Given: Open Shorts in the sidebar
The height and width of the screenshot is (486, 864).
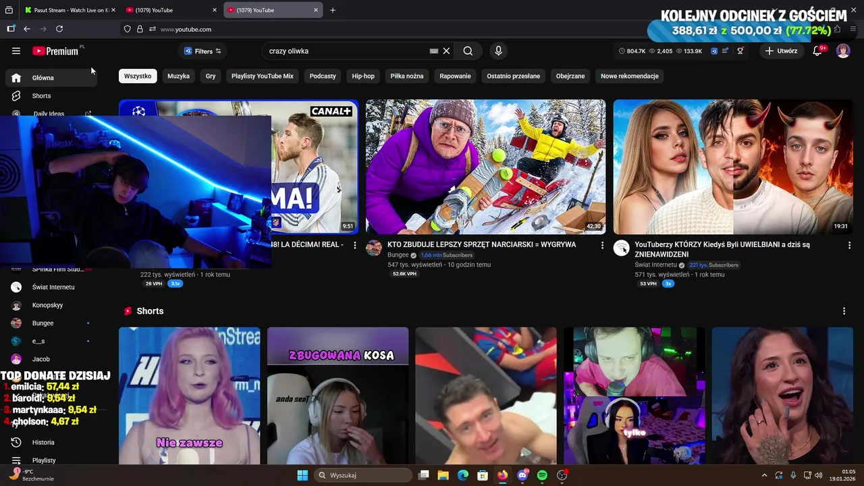Looking at the screenshot, I should pyautogui.click(x=51, y=96).
